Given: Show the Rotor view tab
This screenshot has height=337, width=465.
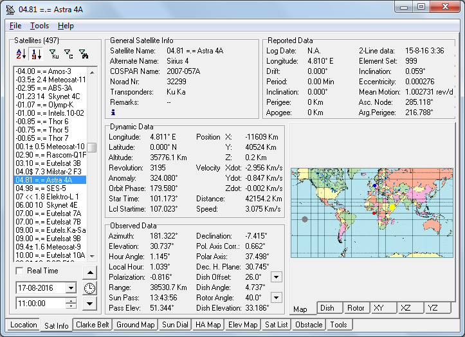Looking at the screenshot, I should coord(356,308).
